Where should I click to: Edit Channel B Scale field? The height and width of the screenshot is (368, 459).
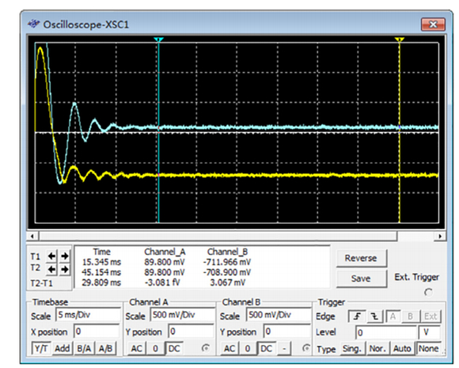(x=279, y=315)
